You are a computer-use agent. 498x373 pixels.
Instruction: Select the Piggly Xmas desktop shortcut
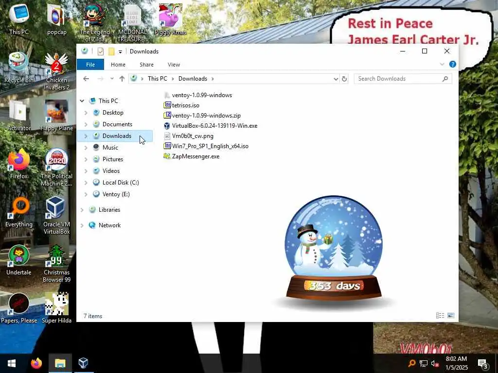click(x=170, y=19)
